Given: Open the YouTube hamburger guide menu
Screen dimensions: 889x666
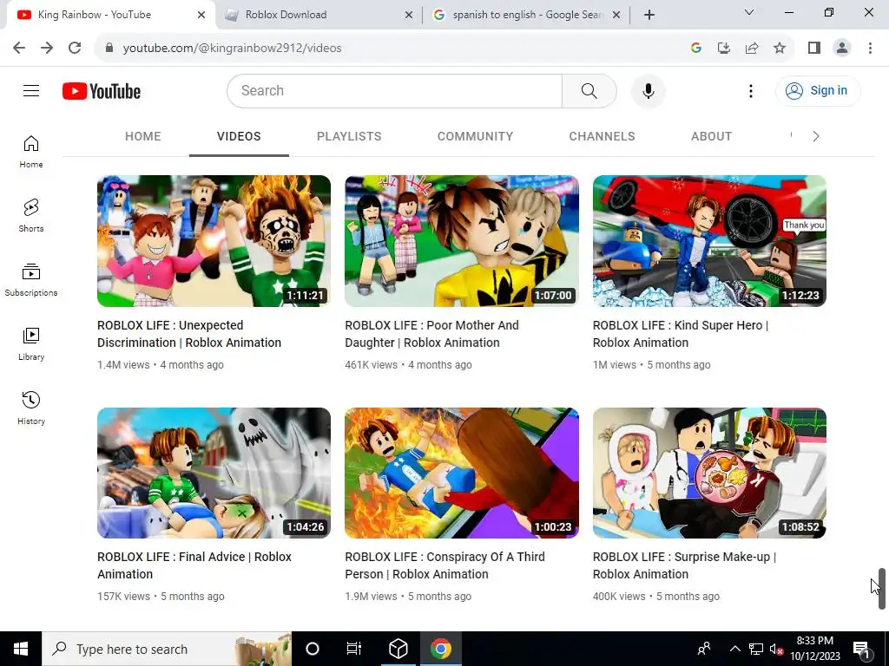Looking at the screenshot, I should tap(31, 90).
